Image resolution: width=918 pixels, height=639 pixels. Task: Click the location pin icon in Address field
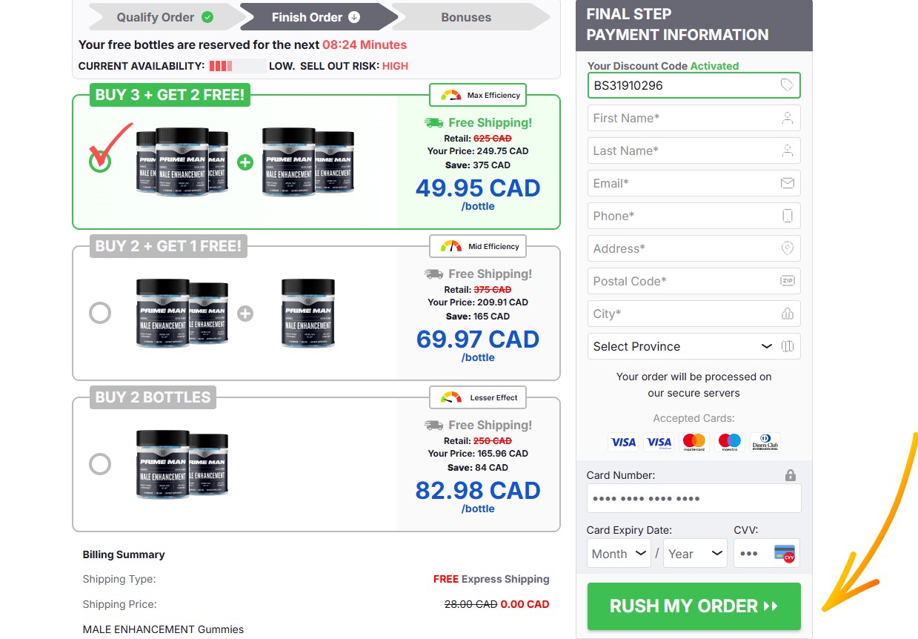coord(787,248)
